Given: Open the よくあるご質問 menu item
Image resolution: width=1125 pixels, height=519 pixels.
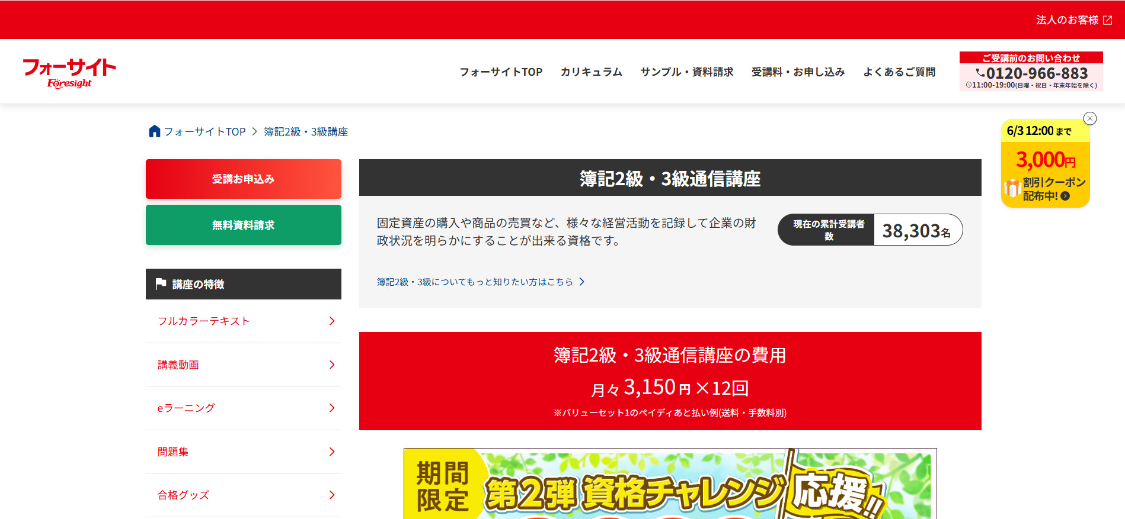Looking at the screenshot, I should click(x=899, y=72).
